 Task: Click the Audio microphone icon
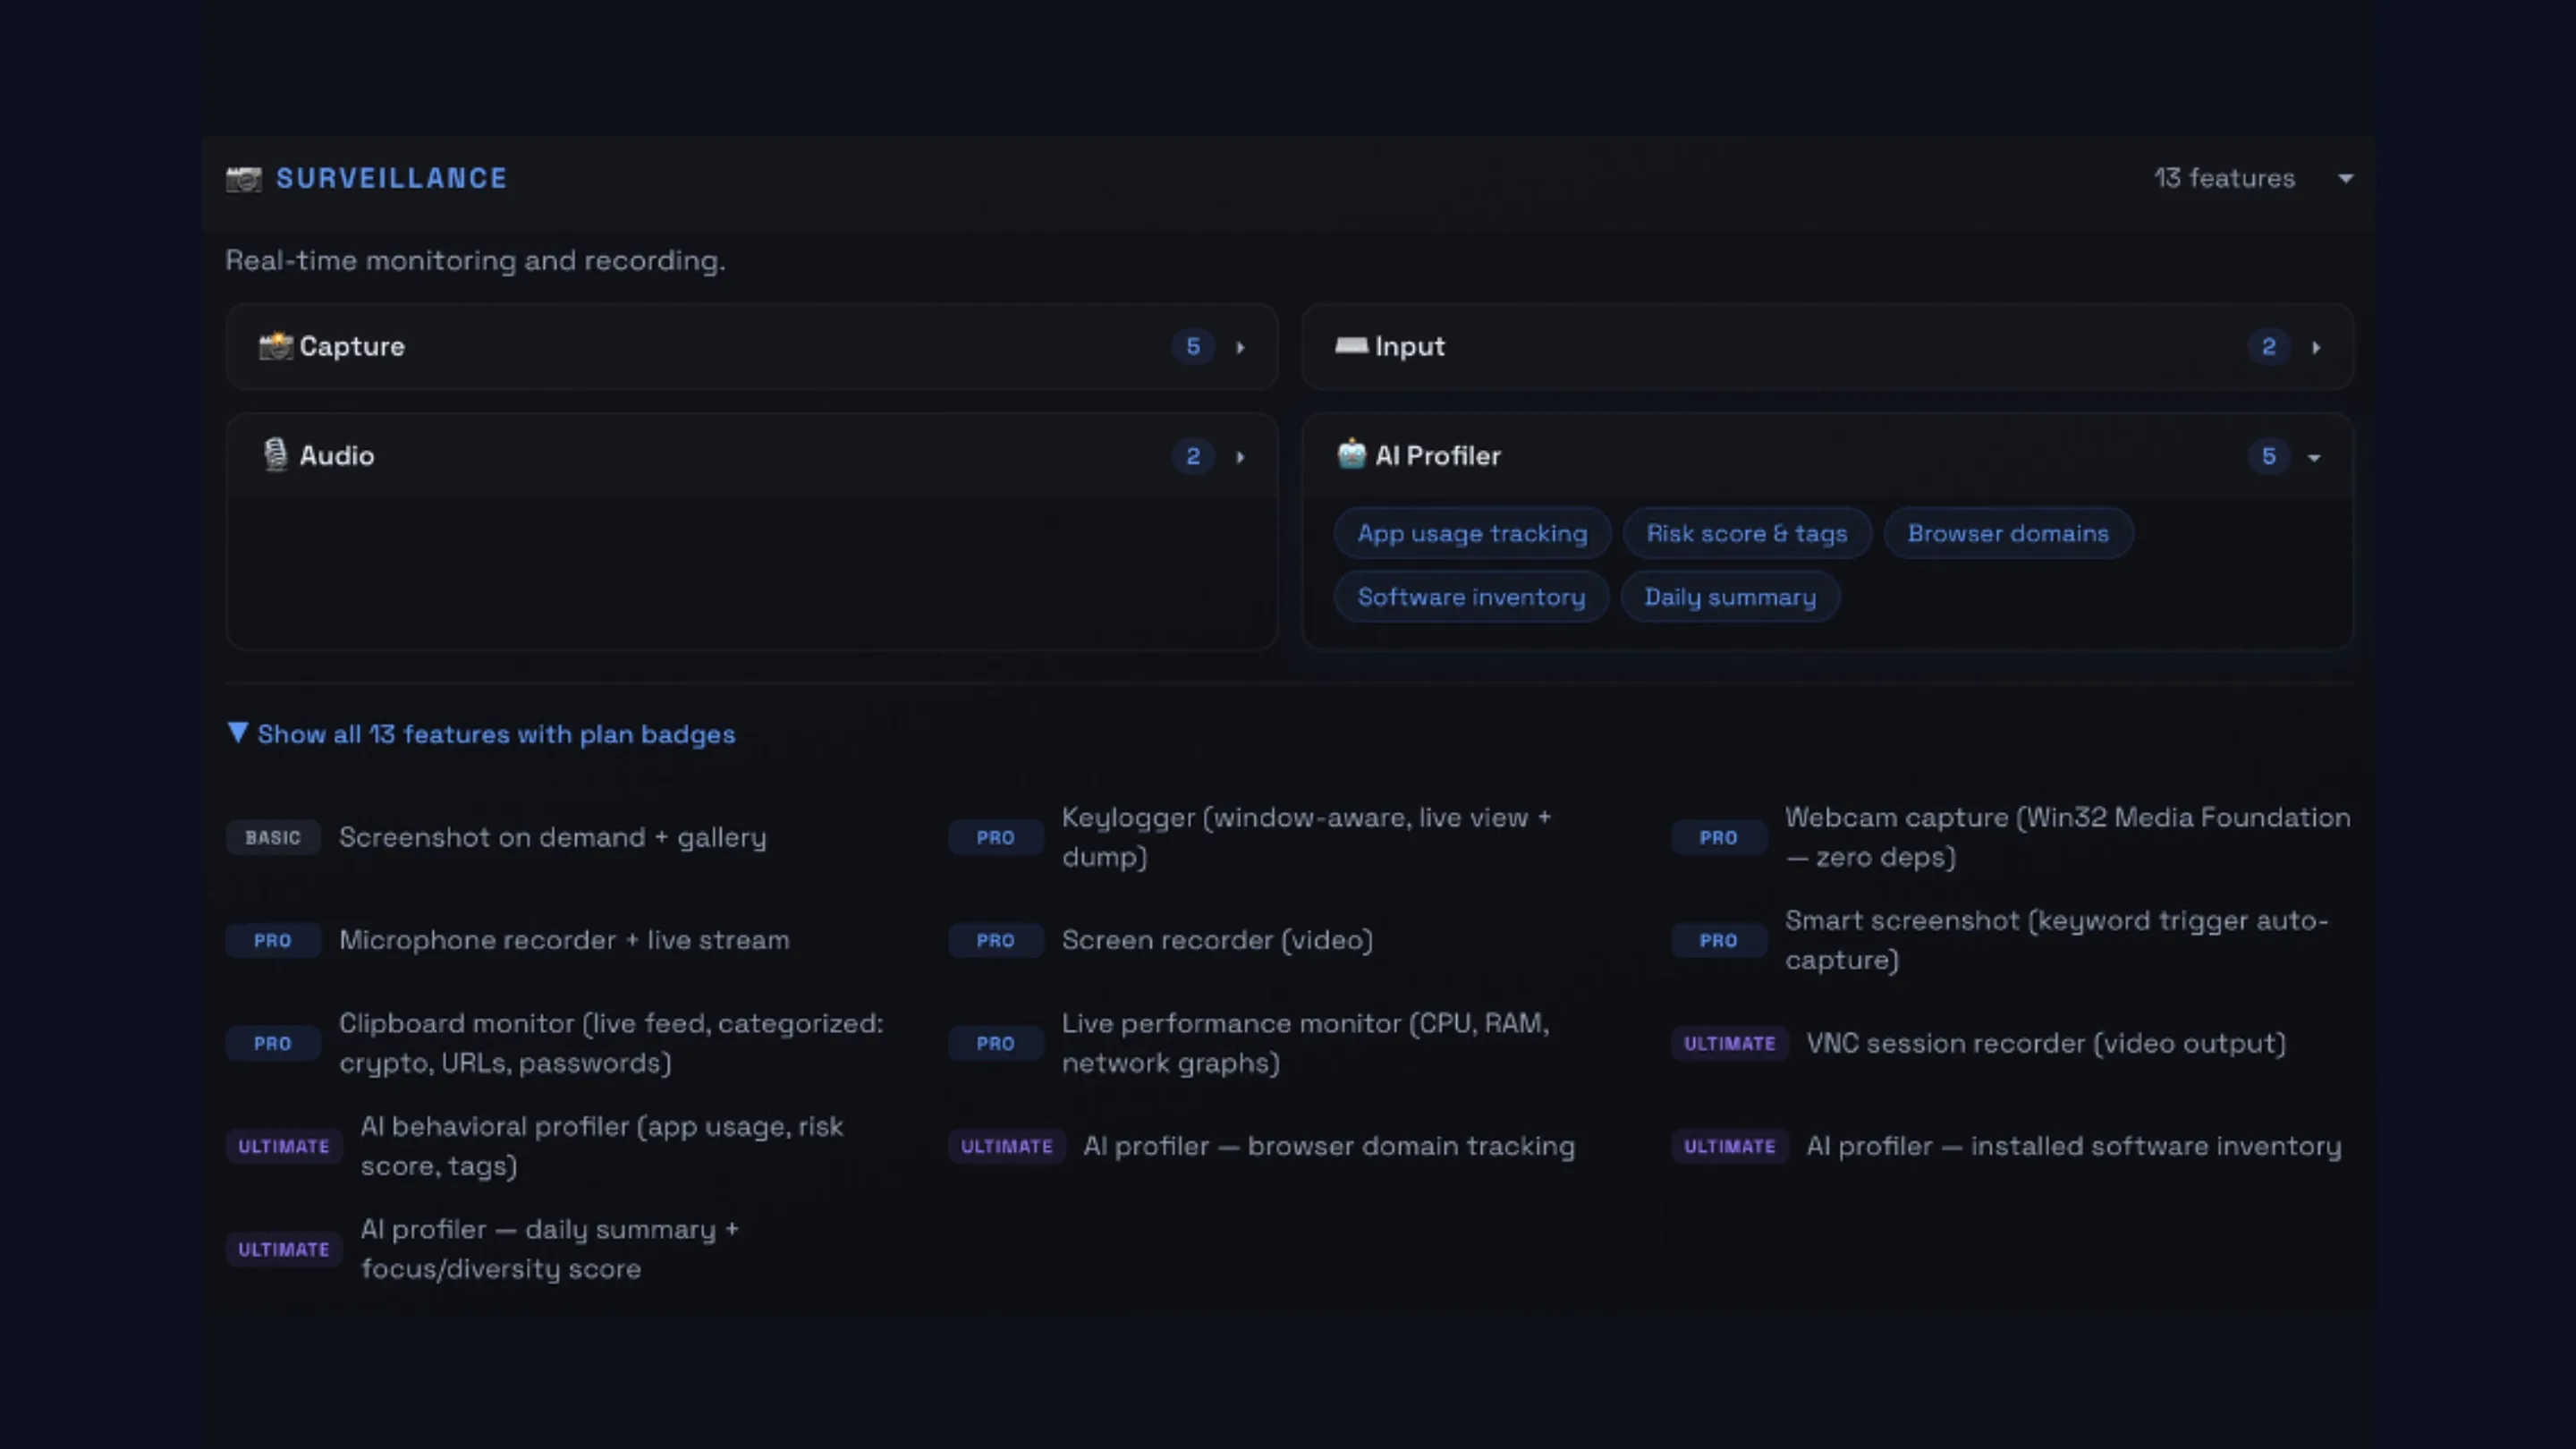point(275,455)
